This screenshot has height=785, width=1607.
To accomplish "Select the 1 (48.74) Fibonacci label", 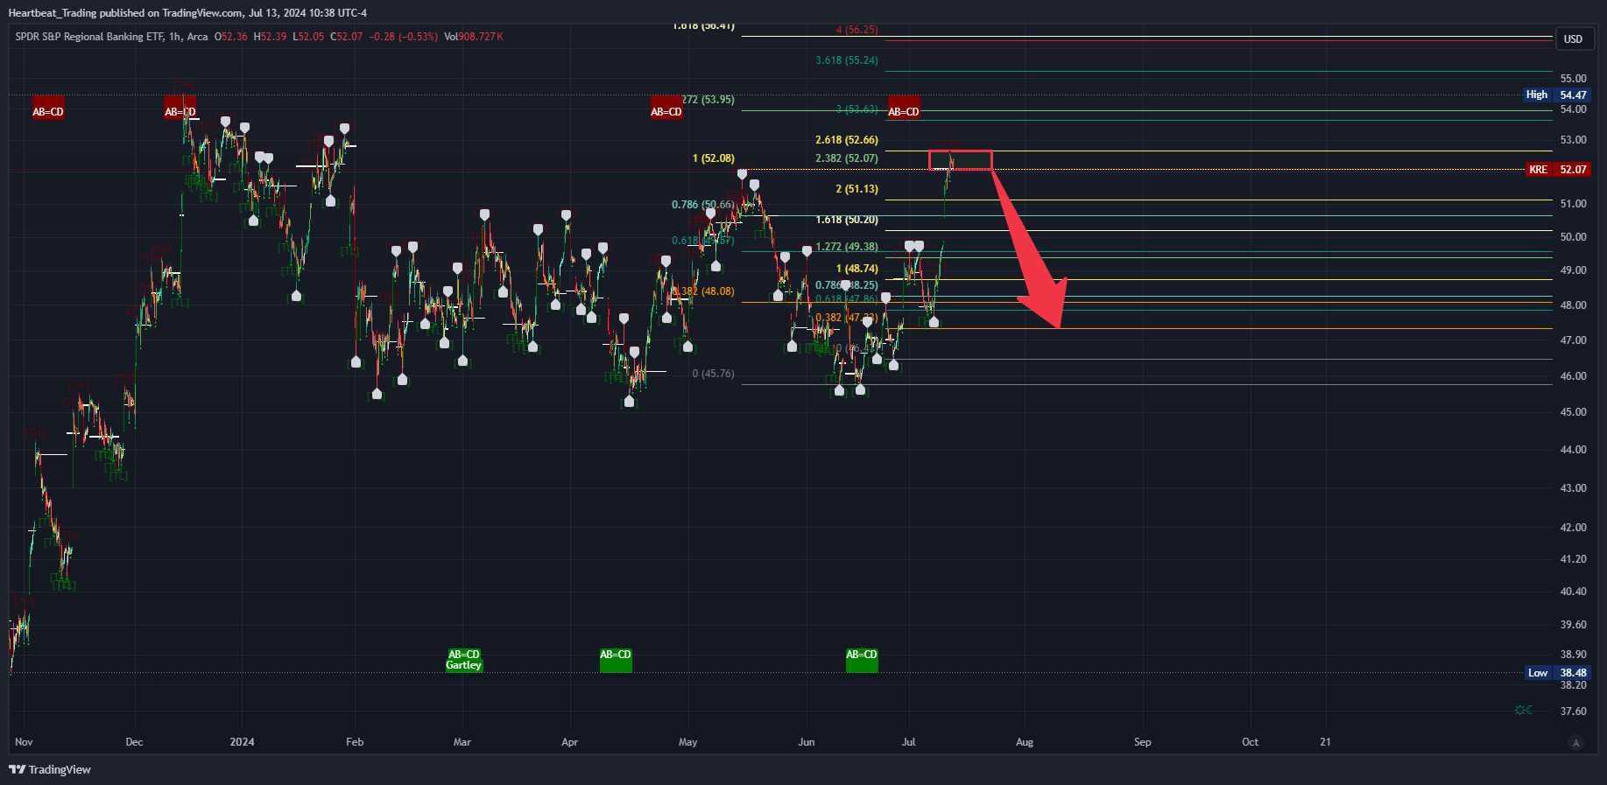I will click(856, 269).
